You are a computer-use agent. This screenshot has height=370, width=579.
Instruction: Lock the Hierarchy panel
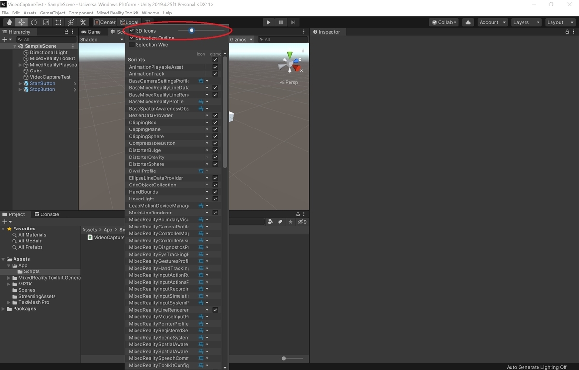point(67,32)
